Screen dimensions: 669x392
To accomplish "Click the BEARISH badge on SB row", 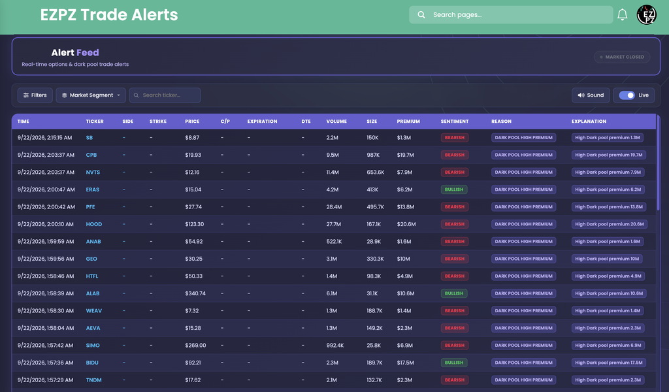I will tap(455, 138).
